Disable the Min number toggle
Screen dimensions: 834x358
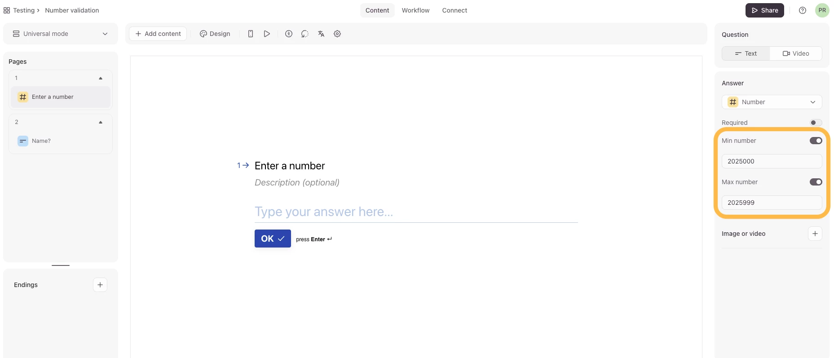click(x=816, y=141)
